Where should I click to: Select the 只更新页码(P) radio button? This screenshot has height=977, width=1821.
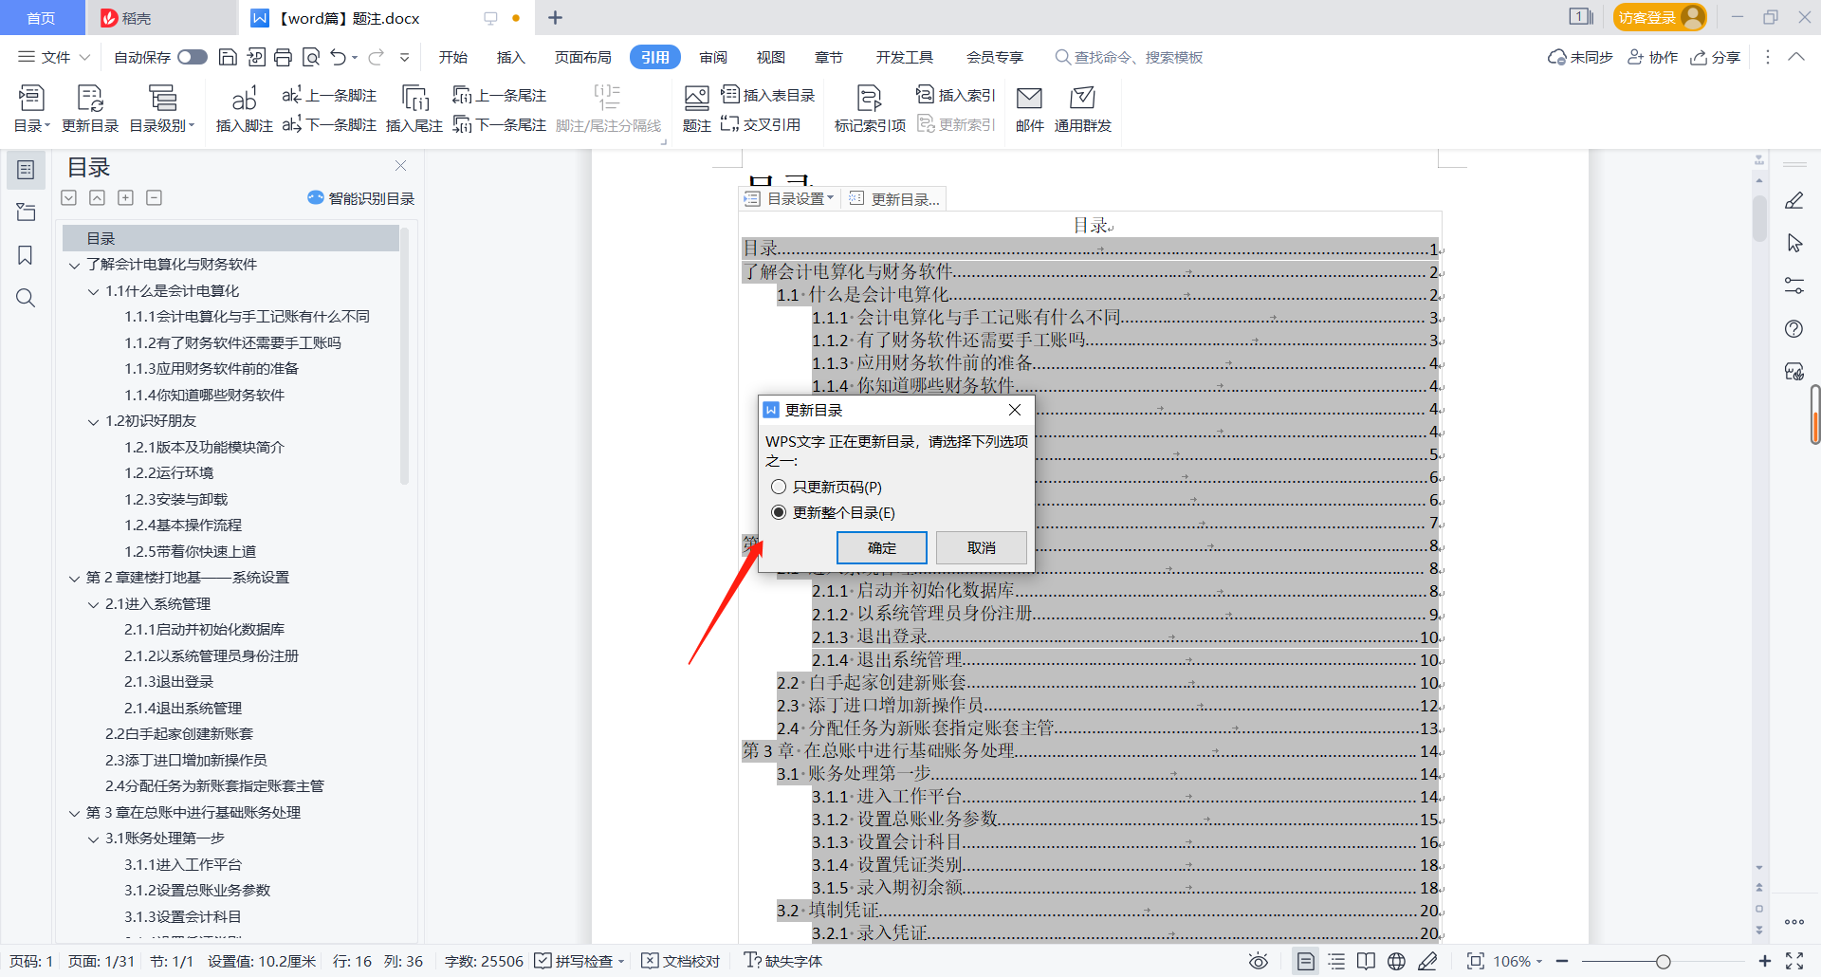pyautogui.click(x=779, y=487)
